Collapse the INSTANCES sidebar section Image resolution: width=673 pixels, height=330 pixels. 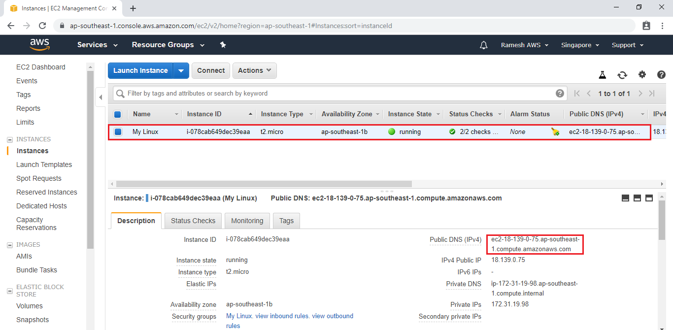10,139
